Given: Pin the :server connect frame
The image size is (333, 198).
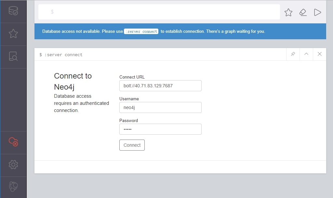Looking at the screenshot, I should point(293,54).
